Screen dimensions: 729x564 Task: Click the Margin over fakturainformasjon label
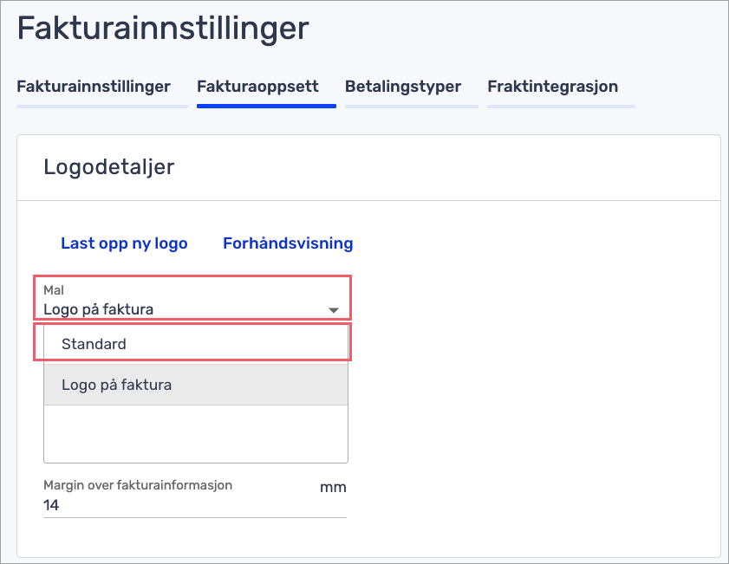coord(138,485)
